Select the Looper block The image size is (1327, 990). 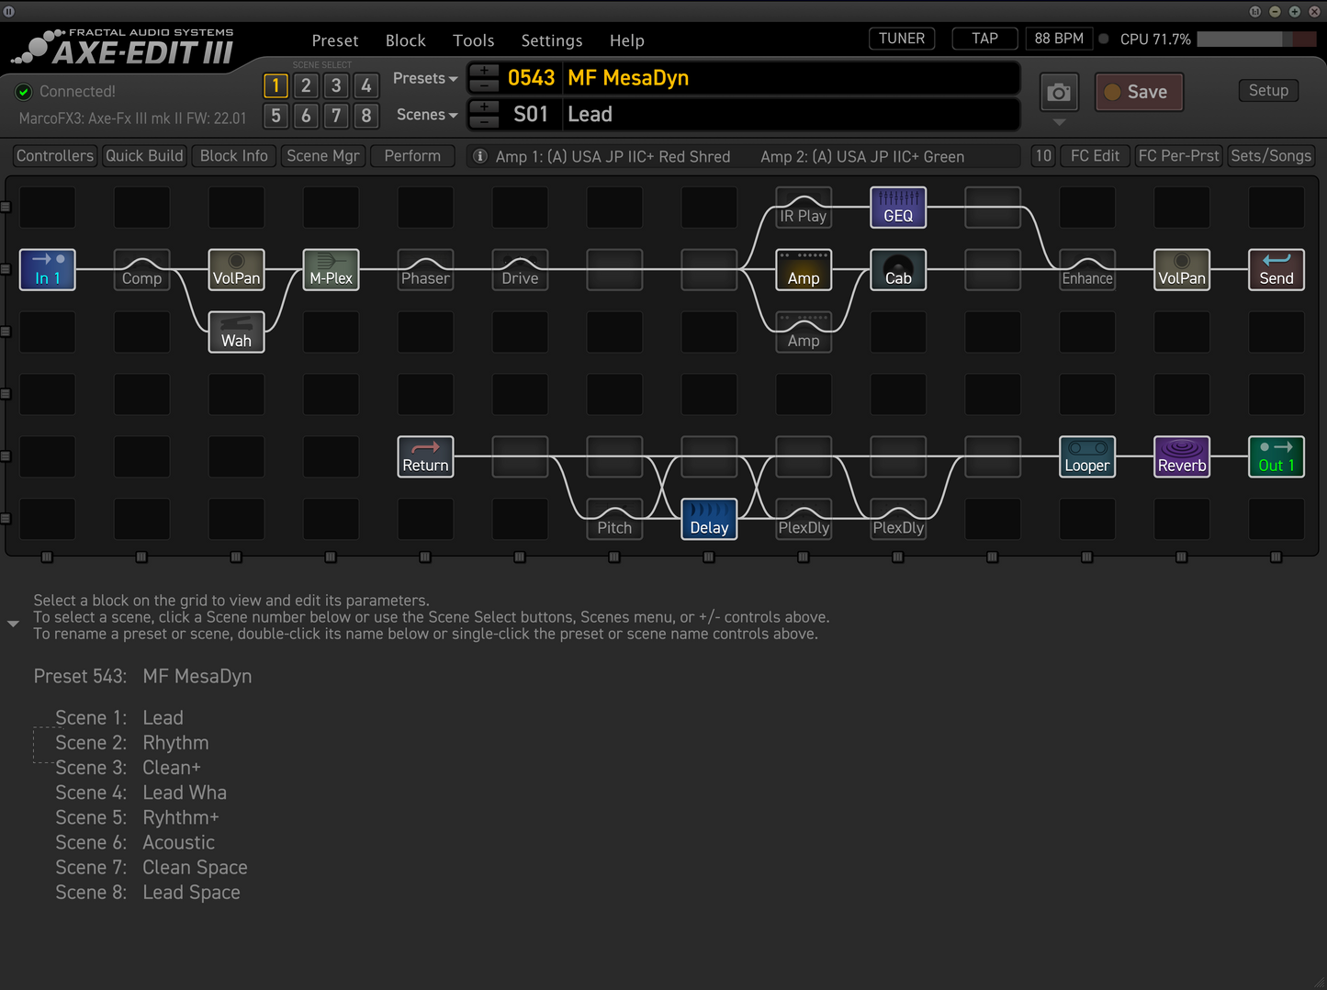coord(1086,456)
